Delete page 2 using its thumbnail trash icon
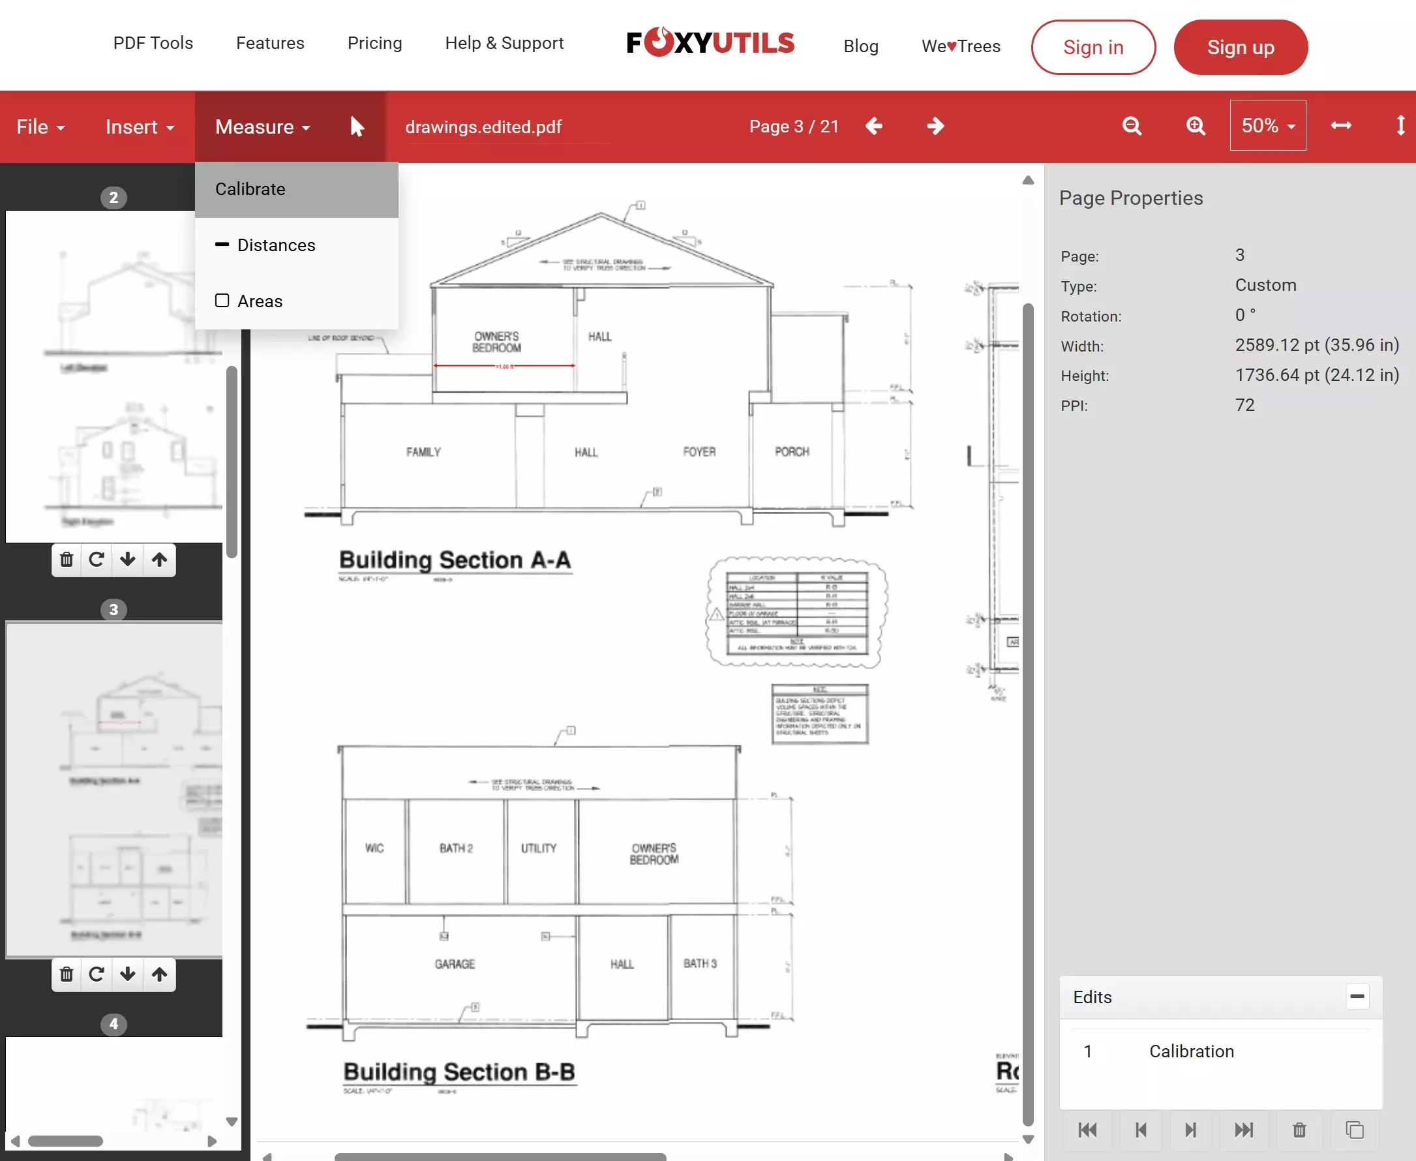This screenshot has width=1416, height=1161. point(67,560)
